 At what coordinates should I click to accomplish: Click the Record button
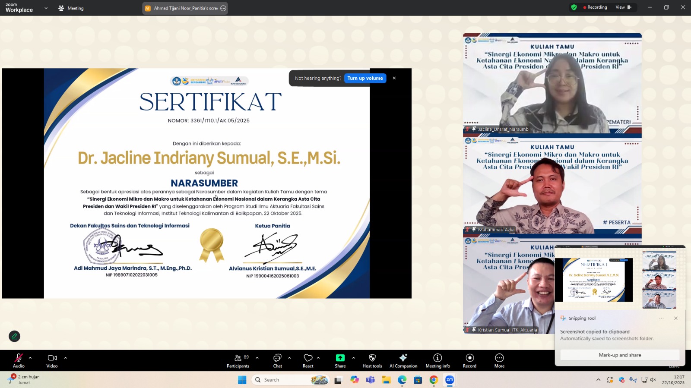(470, 360)
